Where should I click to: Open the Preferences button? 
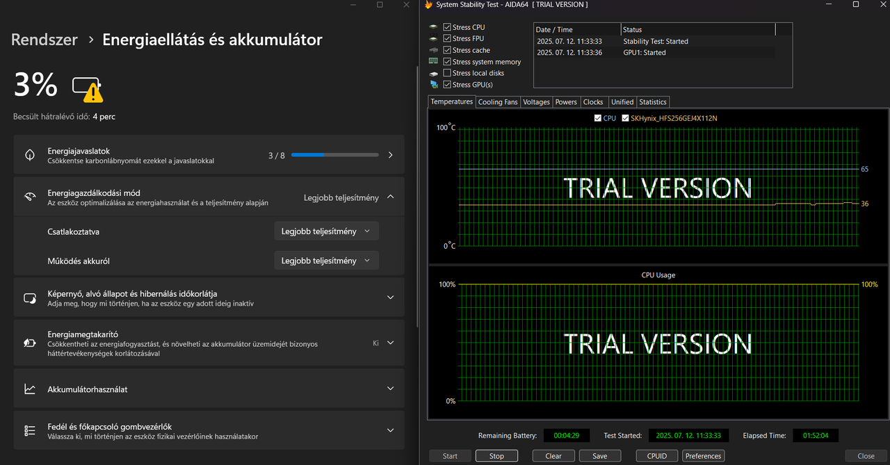click(704, 456)
